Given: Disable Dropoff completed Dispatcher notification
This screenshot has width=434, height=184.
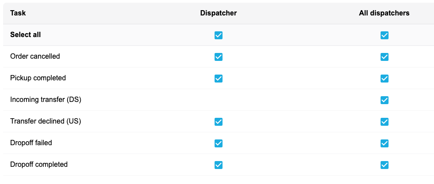Looking at the screenshot, I should (x=219, y=165).
